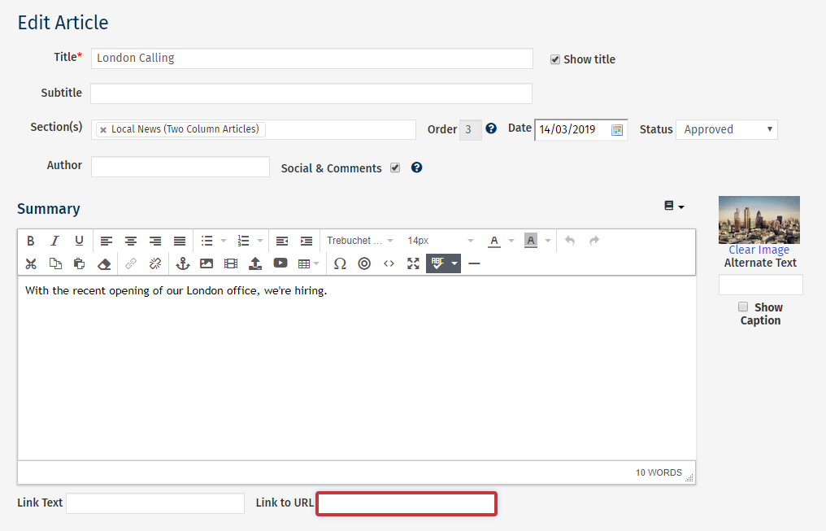Click the anchor insert icon
The height and width of the screenshot is (531, 826).
(x=182, y=263)
